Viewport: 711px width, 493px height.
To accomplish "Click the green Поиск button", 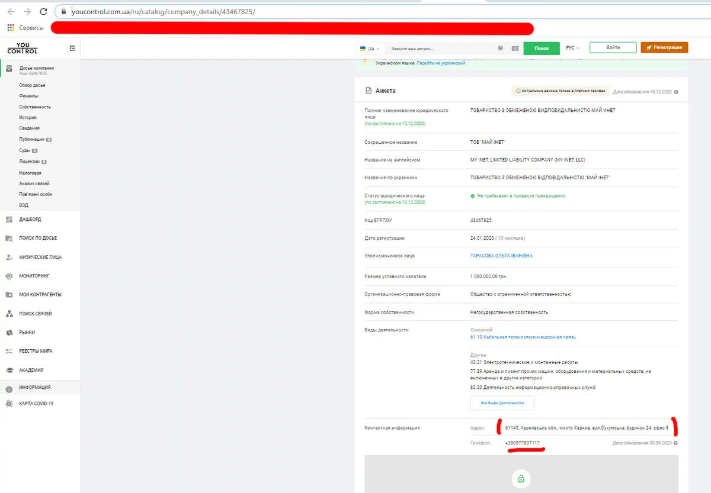I will click(542, 49).
